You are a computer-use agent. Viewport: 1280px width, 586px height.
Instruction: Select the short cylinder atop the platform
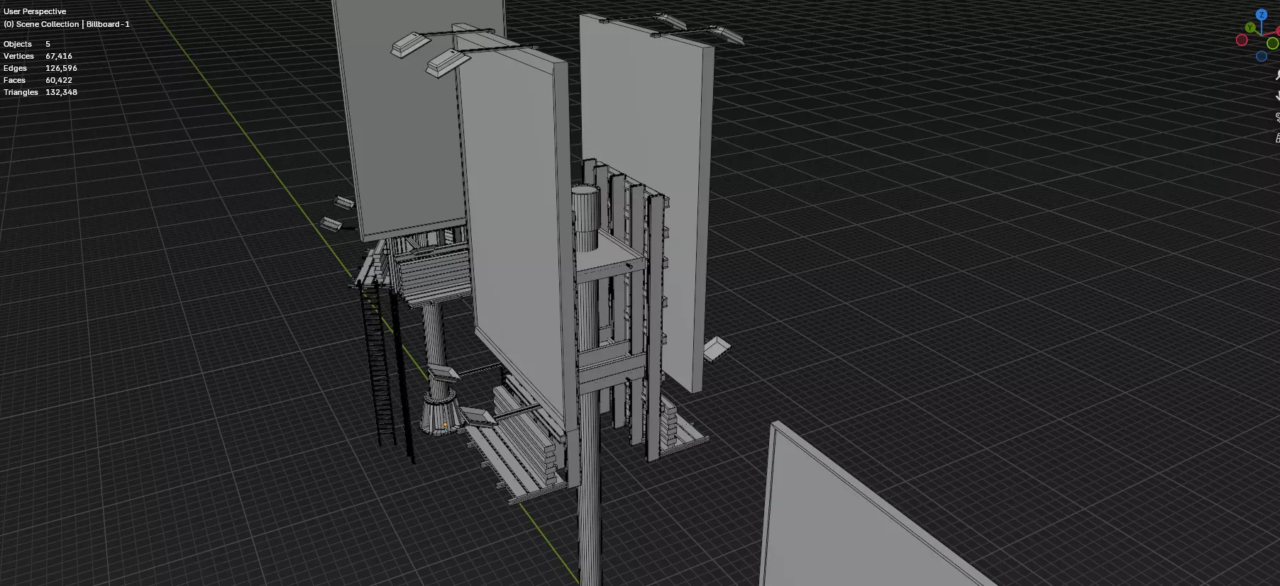[x=585, y=218]
